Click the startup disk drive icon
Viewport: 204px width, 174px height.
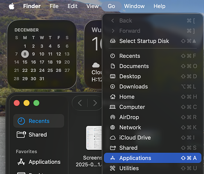click(112, 41)
